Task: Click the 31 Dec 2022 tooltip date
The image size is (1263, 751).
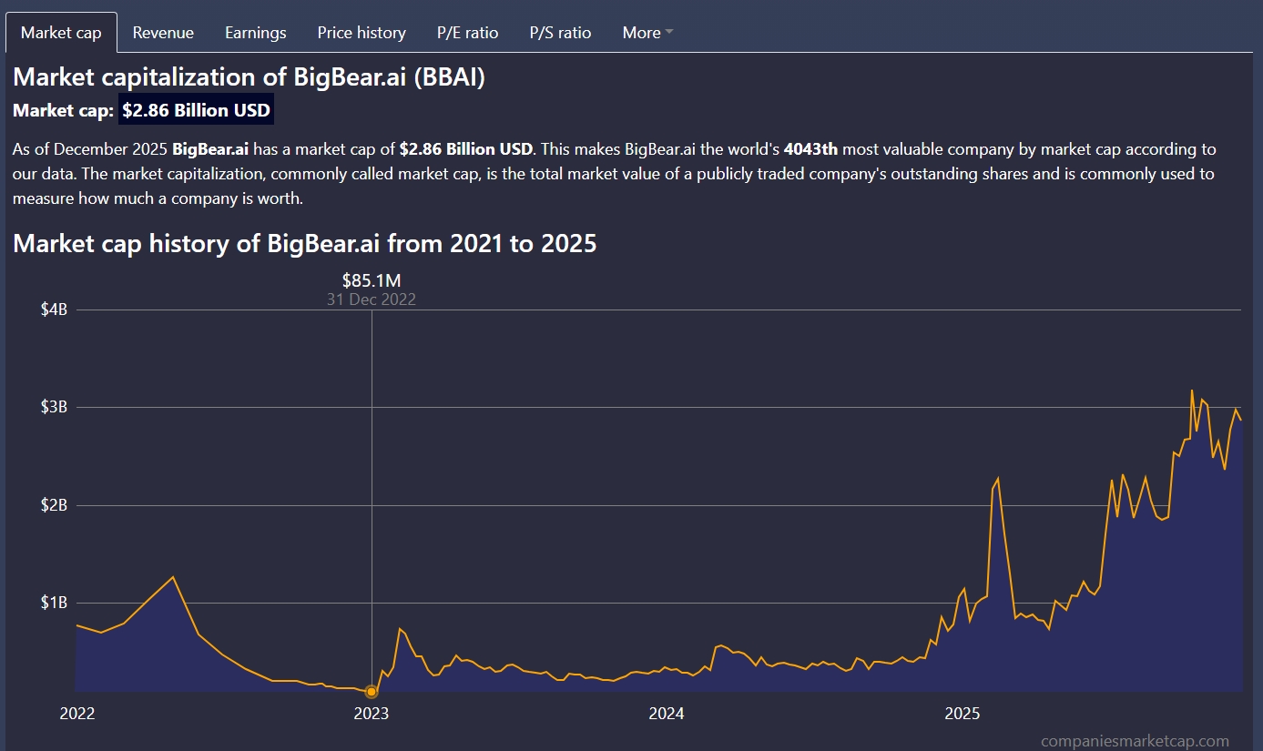Action: 372,299
